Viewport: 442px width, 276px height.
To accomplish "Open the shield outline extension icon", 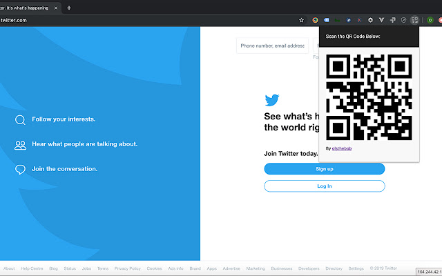I will point(403,20).
